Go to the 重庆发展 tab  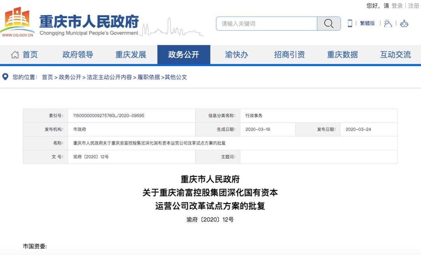131,55
